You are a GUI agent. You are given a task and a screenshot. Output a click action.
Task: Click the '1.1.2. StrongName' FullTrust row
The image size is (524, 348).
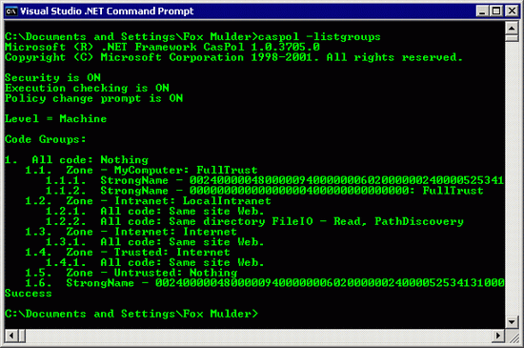265,191
